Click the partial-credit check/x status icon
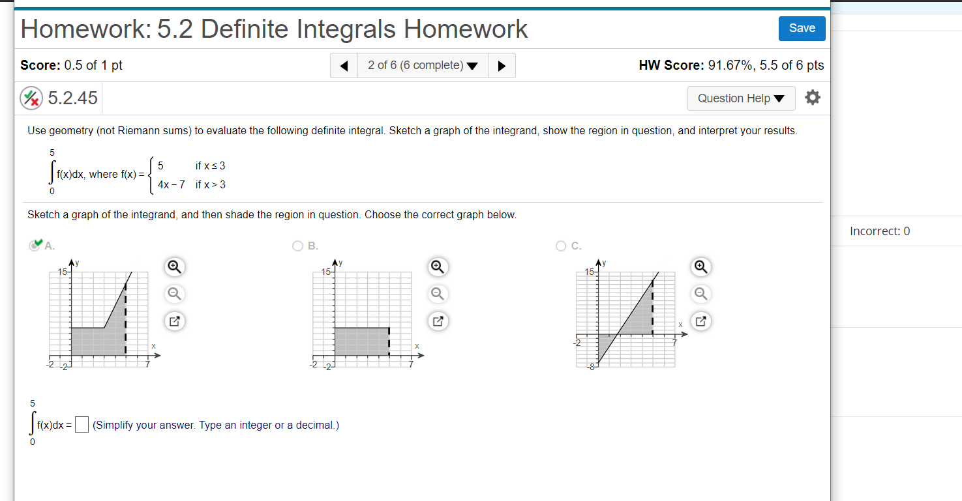962x501 pixels. pyautogui.click(x=31, y=97)
